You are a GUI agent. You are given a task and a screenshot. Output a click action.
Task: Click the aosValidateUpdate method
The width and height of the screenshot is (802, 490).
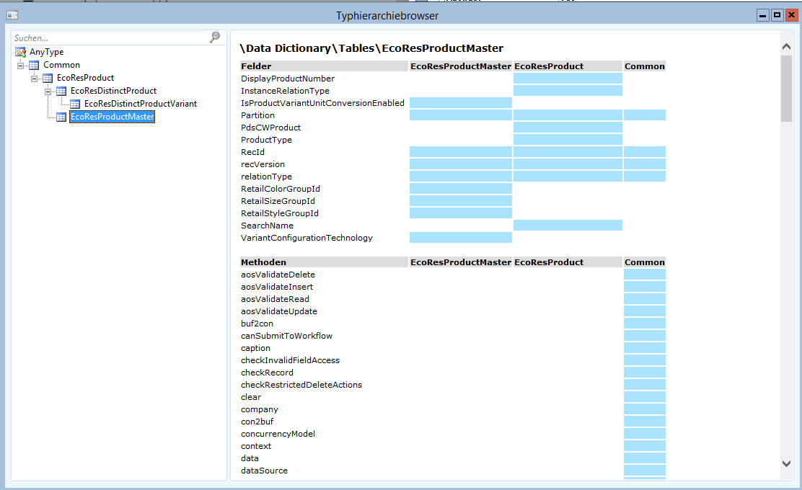click(x=279, y=312)
